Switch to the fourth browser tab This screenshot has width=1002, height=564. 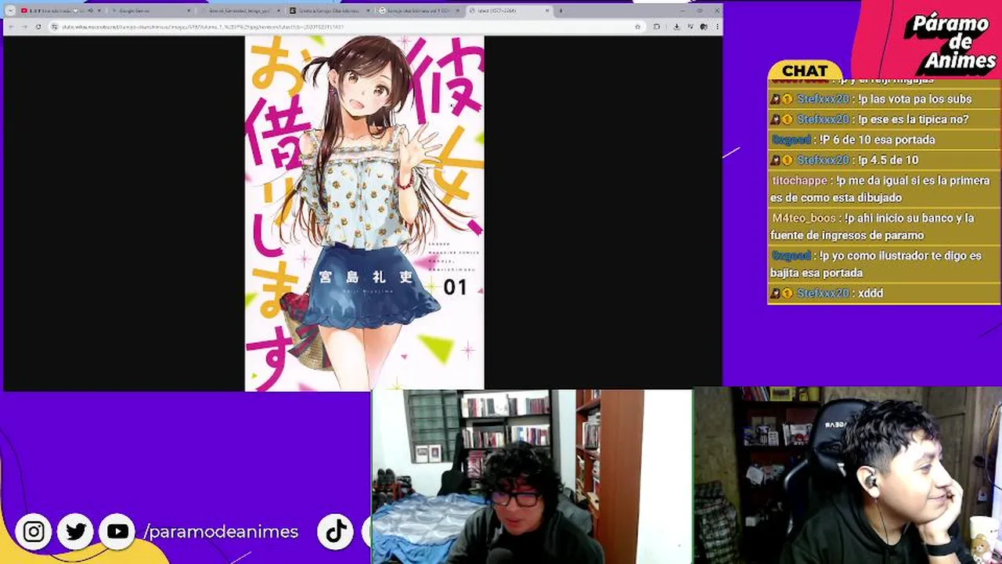329,11
